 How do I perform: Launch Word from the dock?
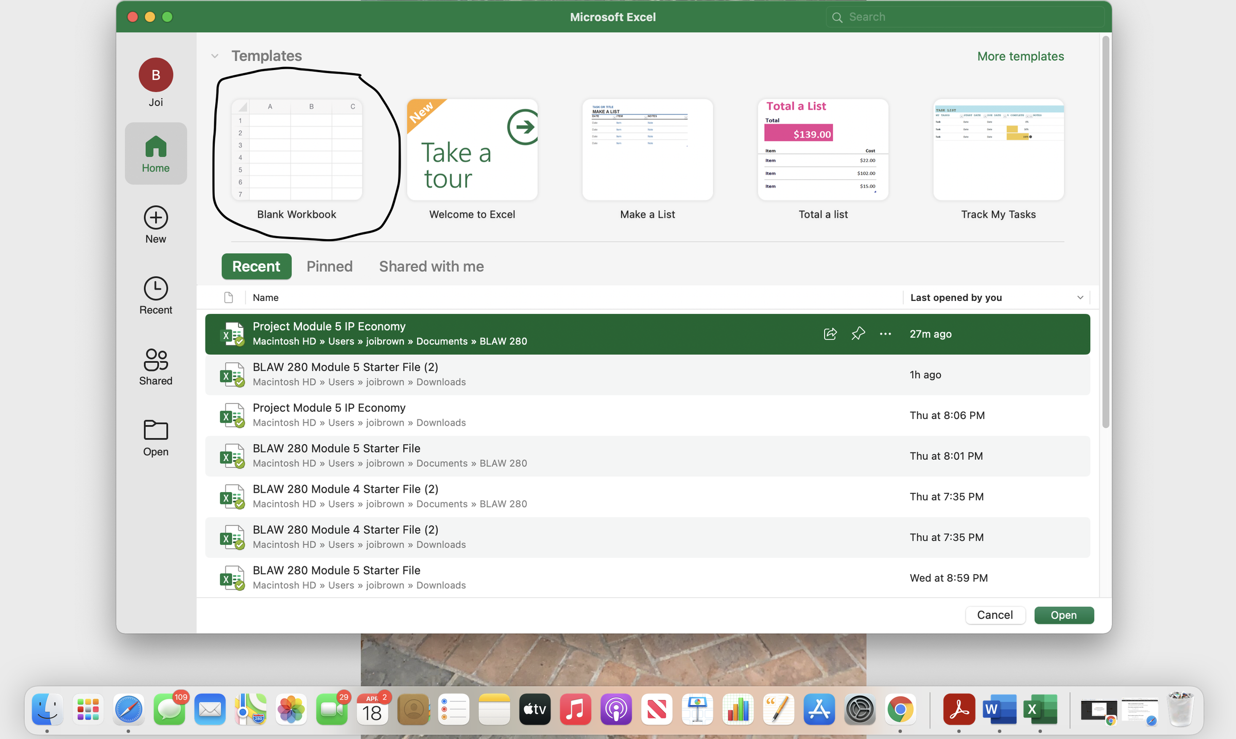999,710
